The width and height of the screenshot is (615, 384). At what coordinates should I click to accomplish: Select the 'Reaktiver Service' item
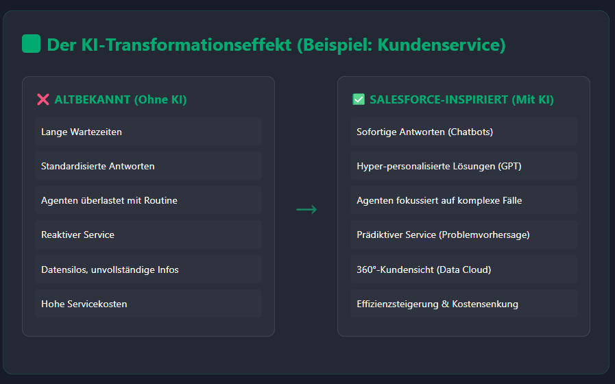148,235
